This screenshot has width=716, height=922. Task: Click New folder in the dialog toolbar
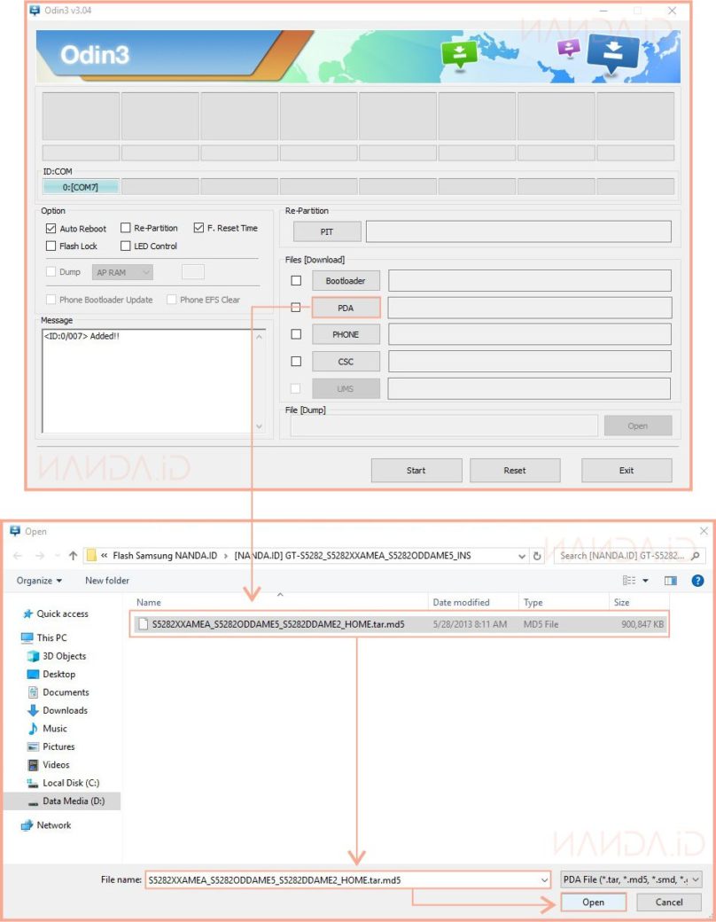pyautogui.click(x=107, y=581)
